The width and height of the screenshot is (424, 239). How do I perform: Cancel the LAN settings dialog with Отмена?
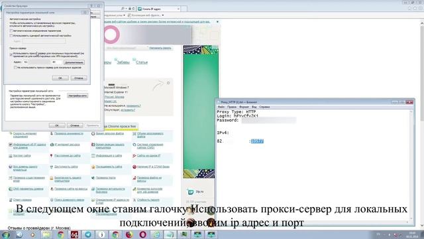tap(79, 78)
